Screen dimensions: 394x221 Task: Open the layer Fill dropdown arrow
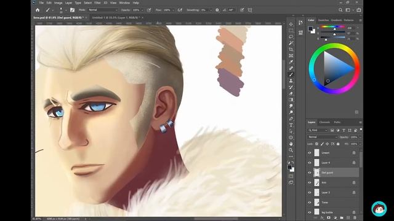(x=360, y=144)
